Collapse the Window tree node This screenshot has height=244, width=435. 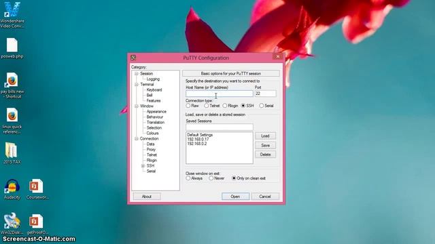136,106
